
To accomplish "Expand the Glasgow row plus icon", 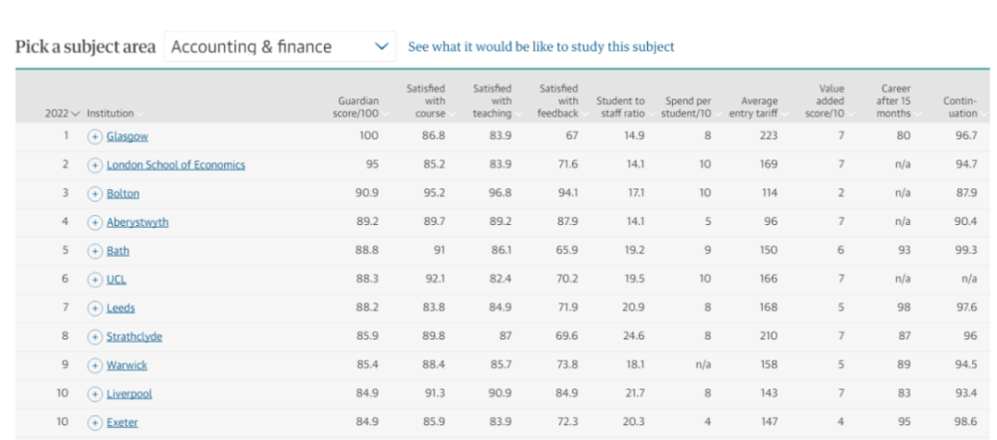I will [x=96, y=136].
